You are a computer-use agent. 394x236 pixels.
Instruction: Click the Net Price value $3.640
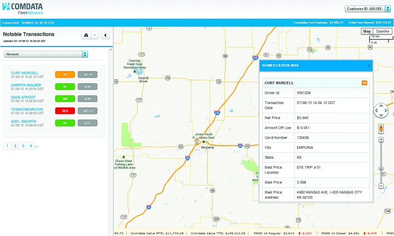click(x=303, y=118)
